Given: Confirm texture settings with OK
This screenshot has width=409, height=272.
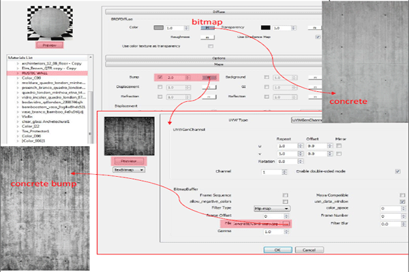Looking at the screenshot, I should [x=278, y=250].
